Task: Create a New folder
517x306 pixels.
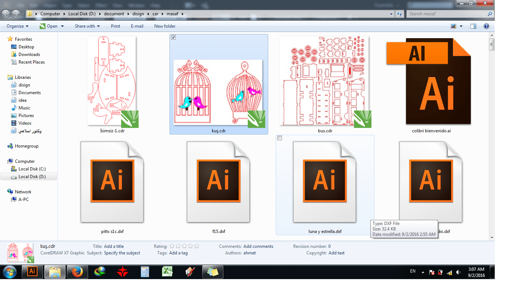Action: [x=165, y=26]
